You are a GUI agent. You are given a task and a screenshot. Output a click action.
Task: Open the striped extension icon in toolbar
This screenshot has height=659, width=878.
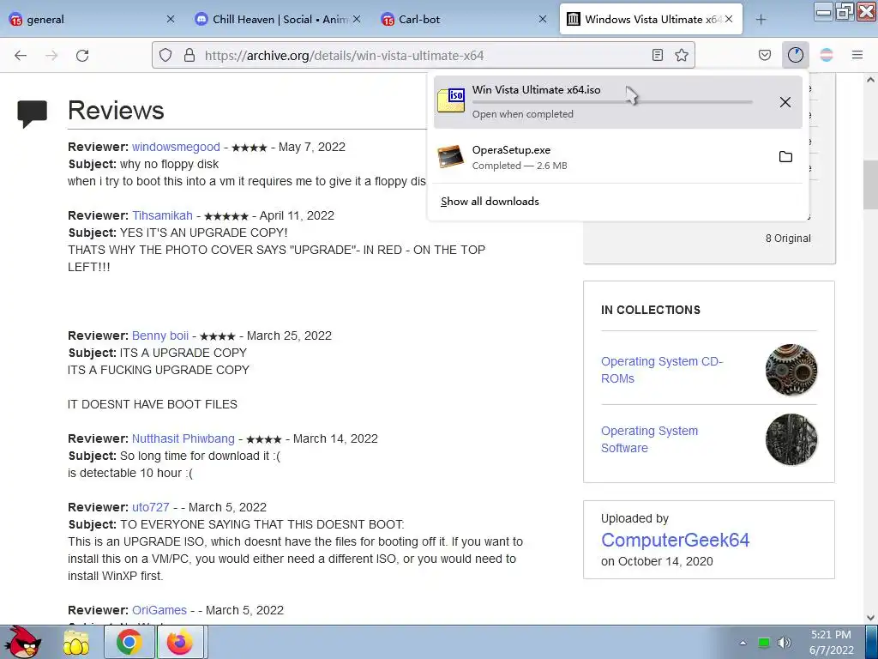coord(827,55)
